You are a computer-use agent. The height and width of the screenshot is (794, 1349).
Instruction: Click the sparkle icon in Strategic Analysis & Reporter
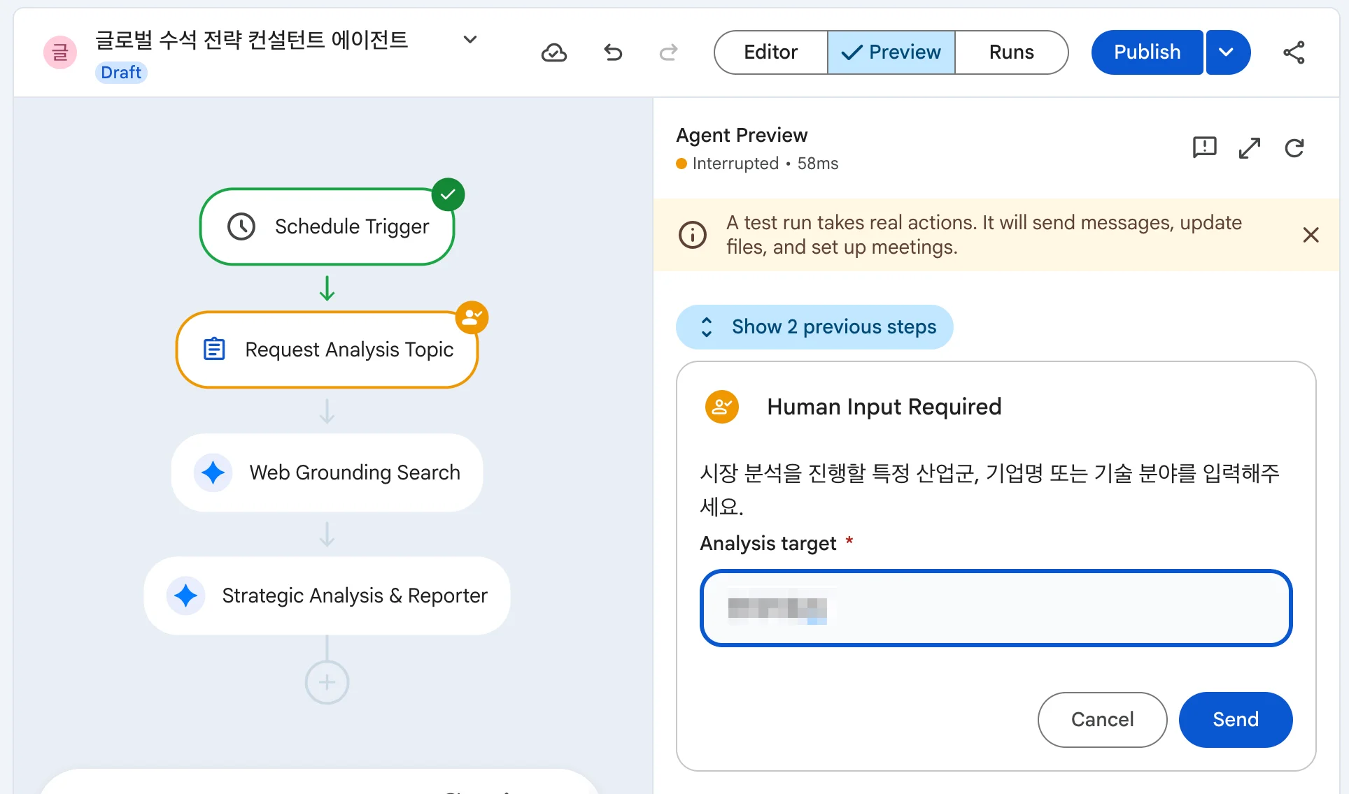185,595
